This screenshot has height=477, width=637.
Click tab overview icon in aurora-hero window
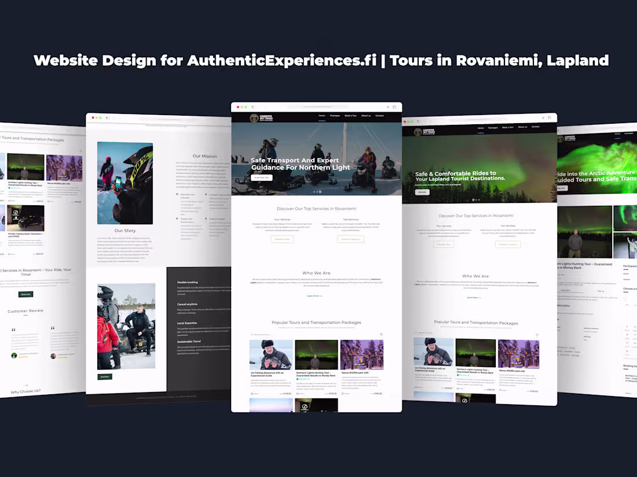click(x=549, y=117)
